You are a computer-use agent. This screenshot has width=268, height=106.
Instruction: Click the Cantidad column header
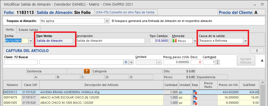point(171,85)
